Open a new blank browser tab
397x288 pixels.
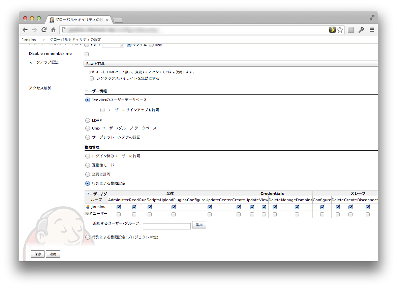point(118,20)
